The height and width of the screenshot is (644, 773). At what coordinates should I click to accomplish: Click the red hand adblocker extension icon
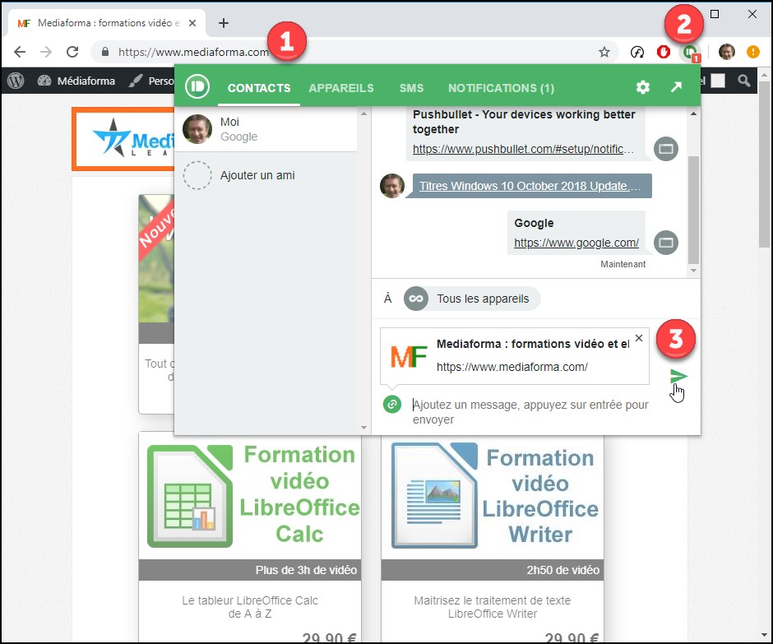tap(664, 52)
